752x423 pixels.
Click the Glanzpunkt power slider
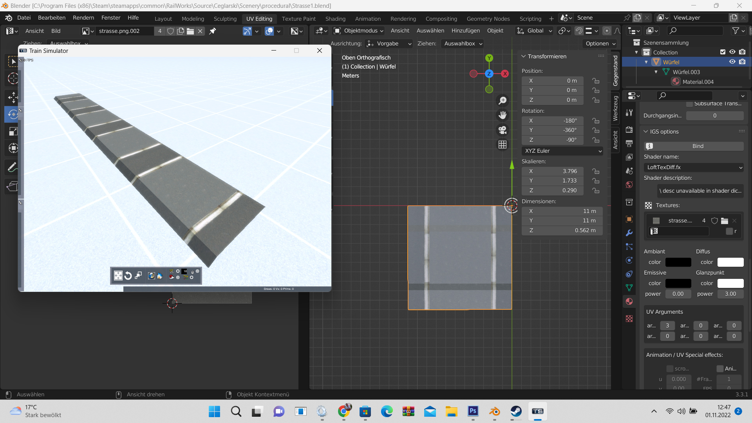coord(730,294)
